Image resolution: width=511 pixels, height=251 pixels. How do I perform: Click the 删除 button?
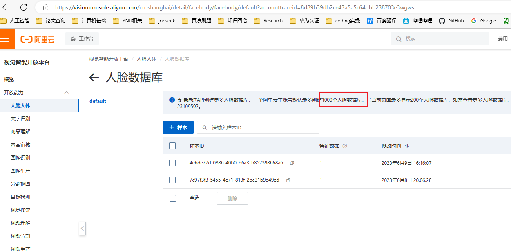[232, 198]
